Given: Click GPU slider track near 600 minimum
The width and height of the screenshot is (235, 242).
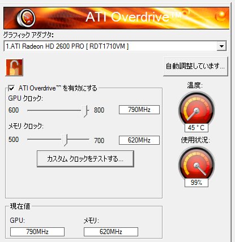Looking at the screenshot, I should tap(30, 110).
